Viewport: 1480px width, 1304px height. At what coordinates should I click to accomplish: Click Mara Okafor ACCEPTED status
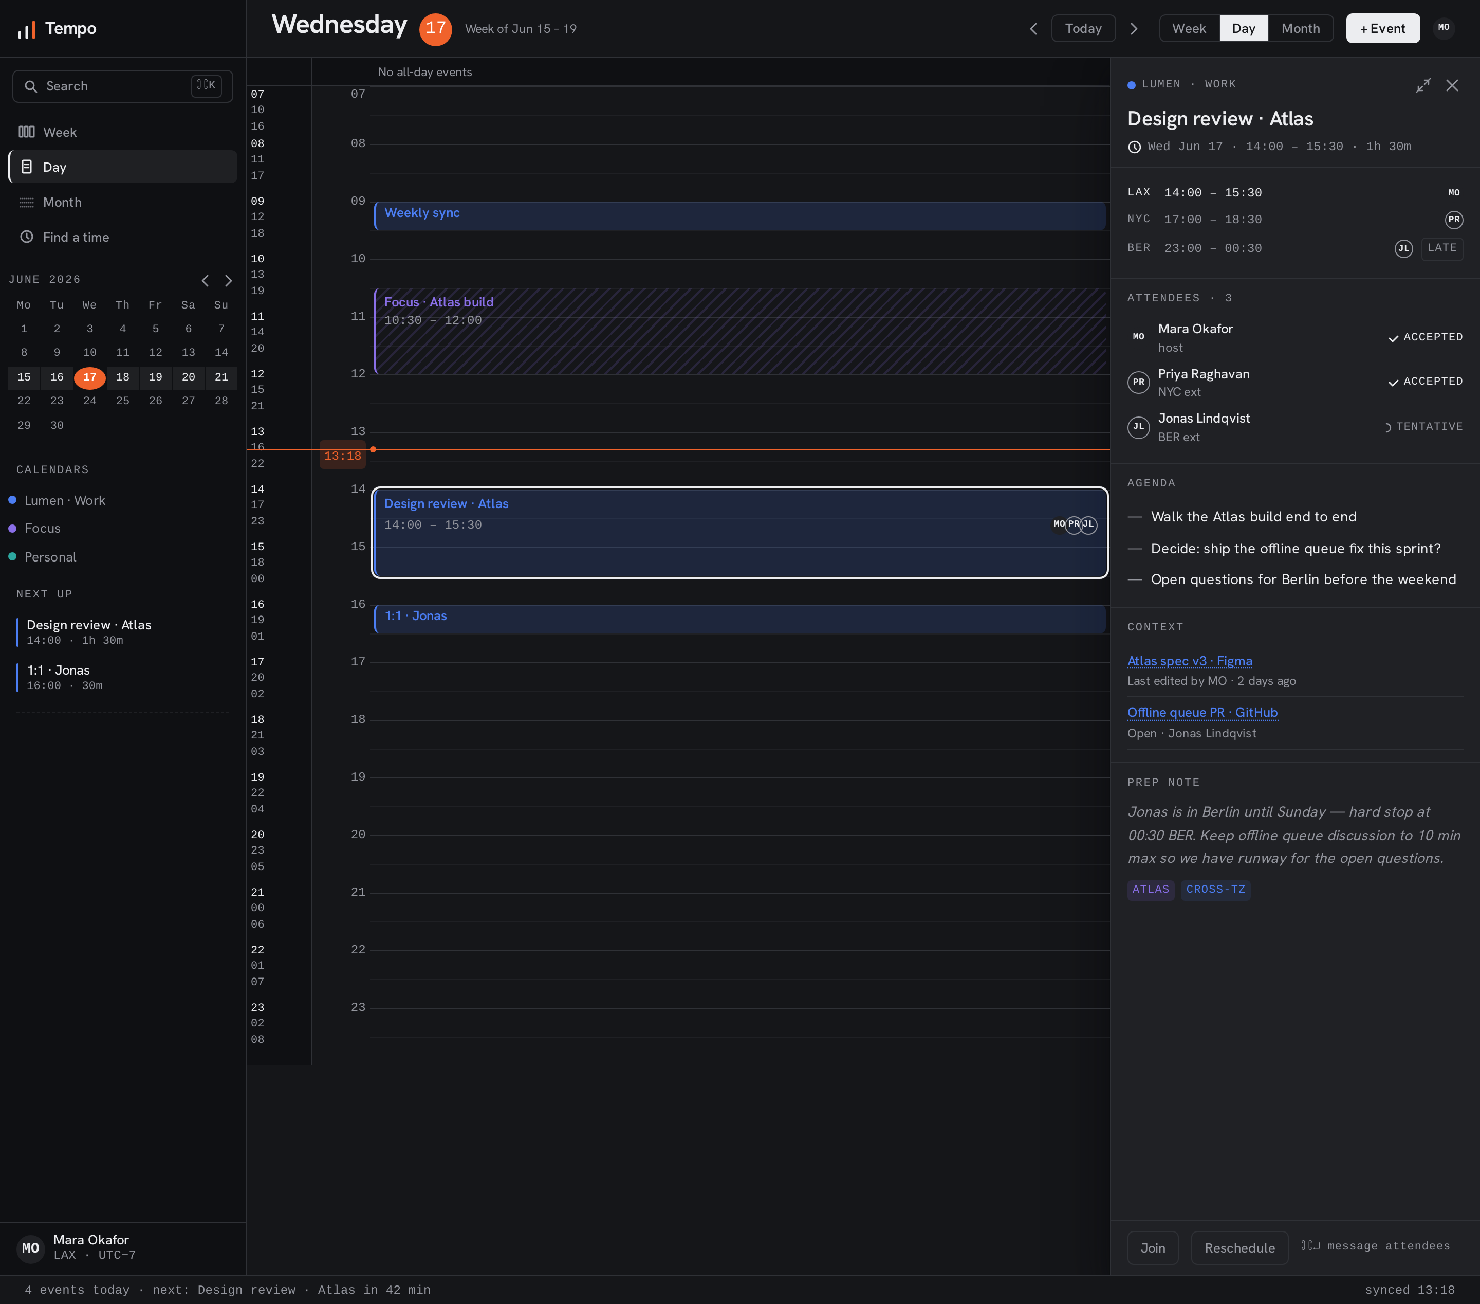[x=1425, y=338]
